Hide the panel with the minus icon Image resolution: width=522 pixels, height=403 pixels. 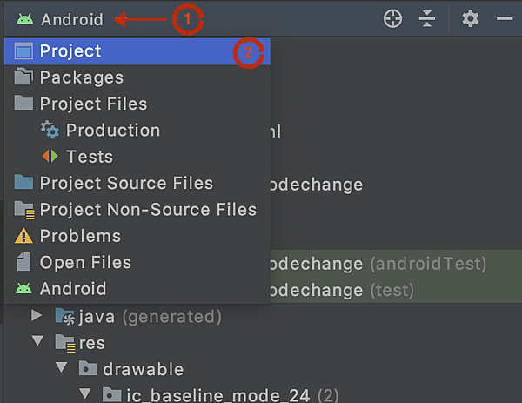(x=505, y=18)
